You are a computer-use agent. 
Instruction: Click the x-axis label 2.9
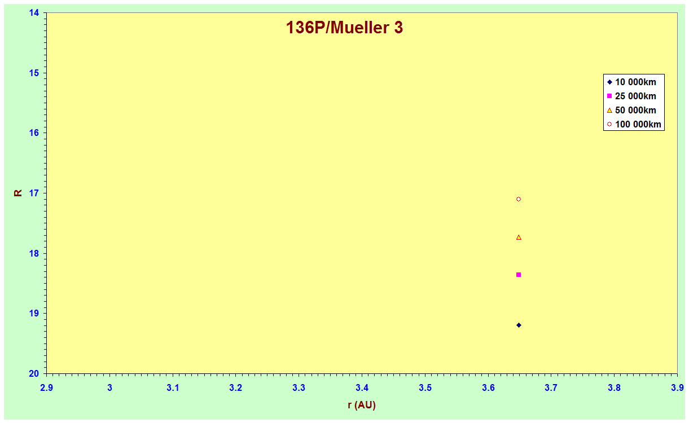click(x=46, y=388)
